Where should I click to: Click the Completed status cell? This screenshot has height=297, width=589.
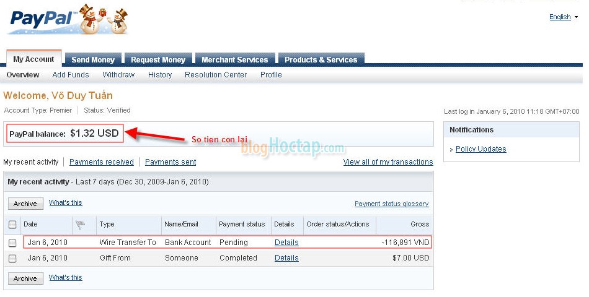click(x=238, y=258)
